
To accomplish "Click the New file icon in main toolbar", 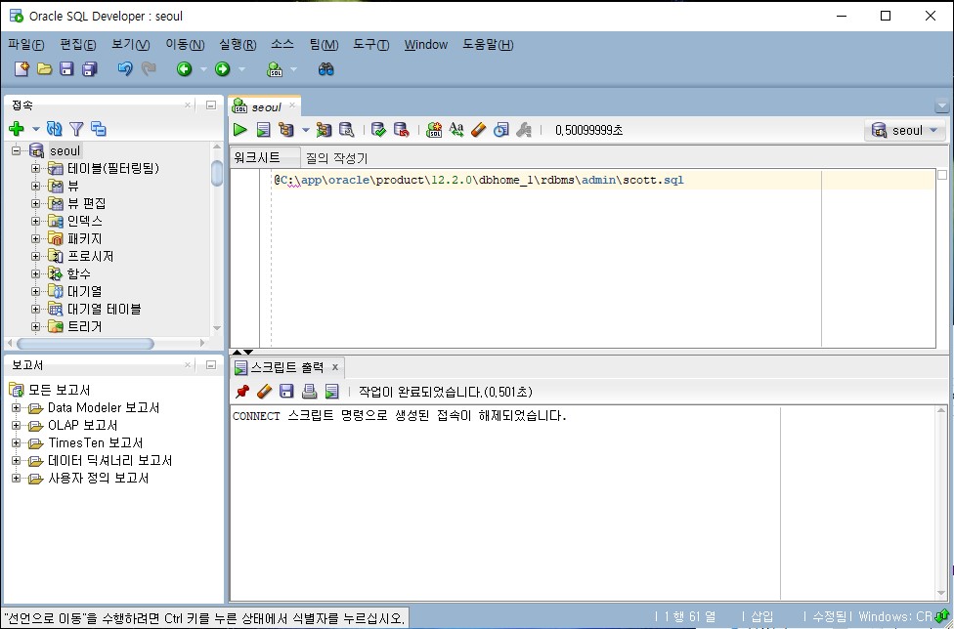I will 22,69.
